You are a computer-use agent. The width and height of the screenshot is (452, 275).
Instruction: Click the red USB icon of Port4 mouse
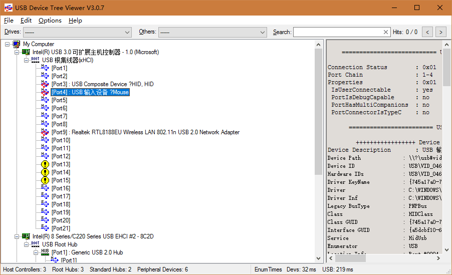click(x=45, y=92)
